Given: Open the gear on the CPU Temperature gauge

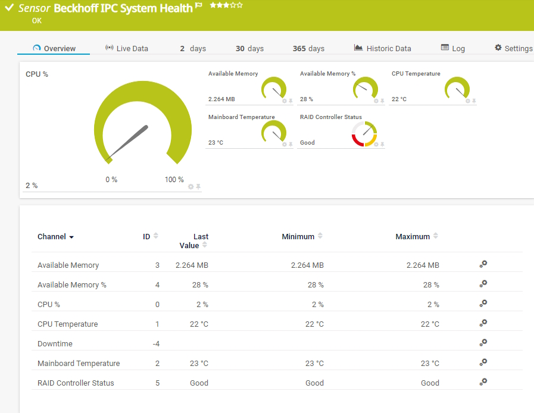Looking at the screenshot, I should [x=468, y=101].
